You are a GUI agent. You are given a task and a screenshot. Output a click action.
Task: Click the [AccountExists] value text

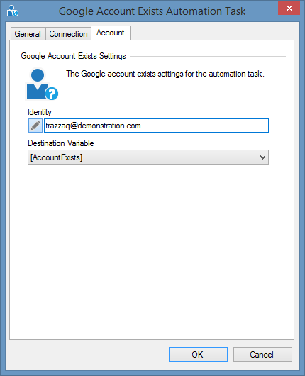(56, 157)
